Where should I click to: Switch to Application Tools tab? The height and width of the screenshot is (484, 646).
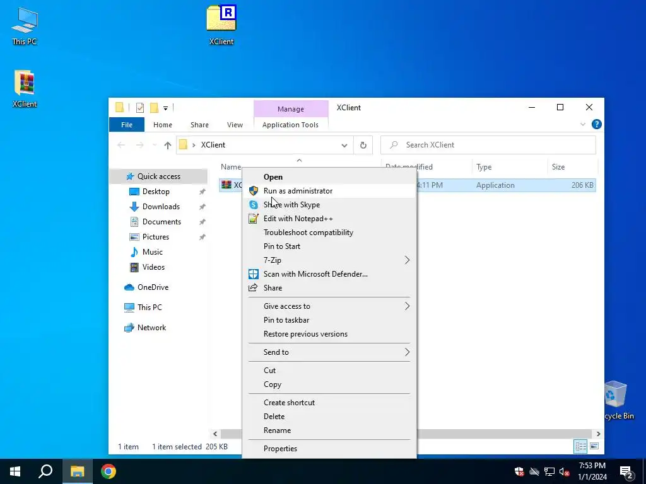290,125
